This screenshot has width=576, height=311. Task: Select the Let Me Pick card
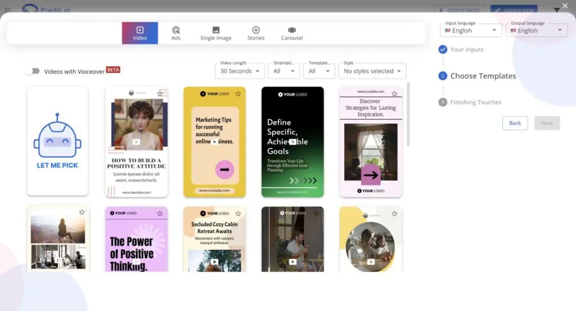57,141
